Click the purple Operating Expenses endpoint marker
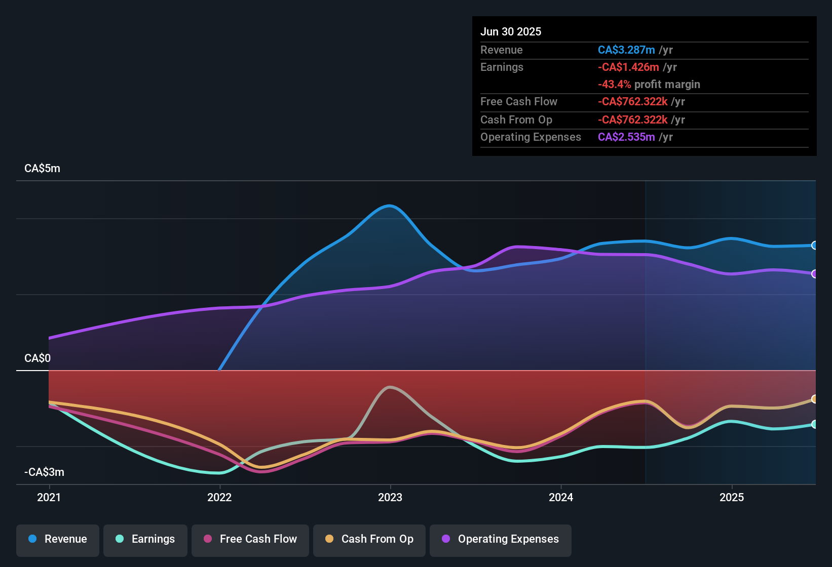 tap(815, 274)
